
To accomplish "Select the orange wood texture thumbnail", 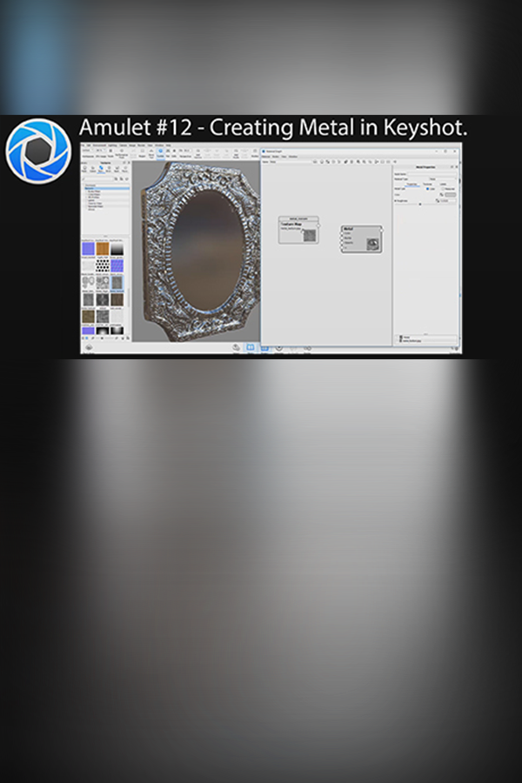I will [103, 248].
